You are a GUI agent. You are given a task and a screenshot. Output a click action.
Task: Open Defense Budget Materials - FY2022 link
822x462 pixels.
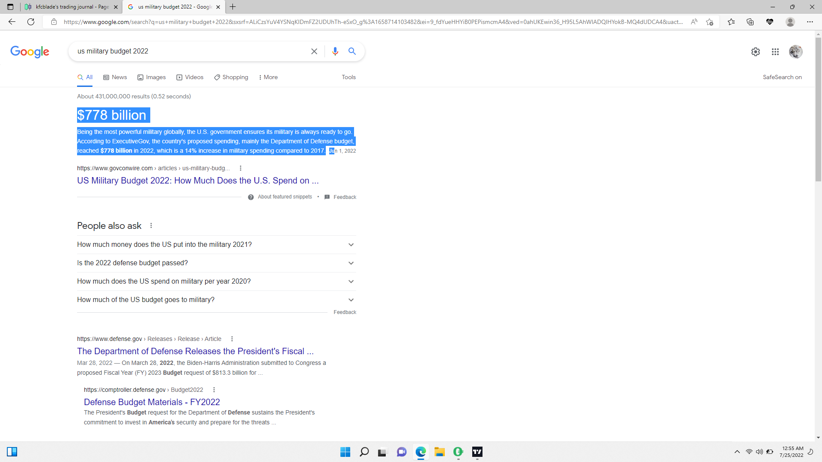pos(152,402)
